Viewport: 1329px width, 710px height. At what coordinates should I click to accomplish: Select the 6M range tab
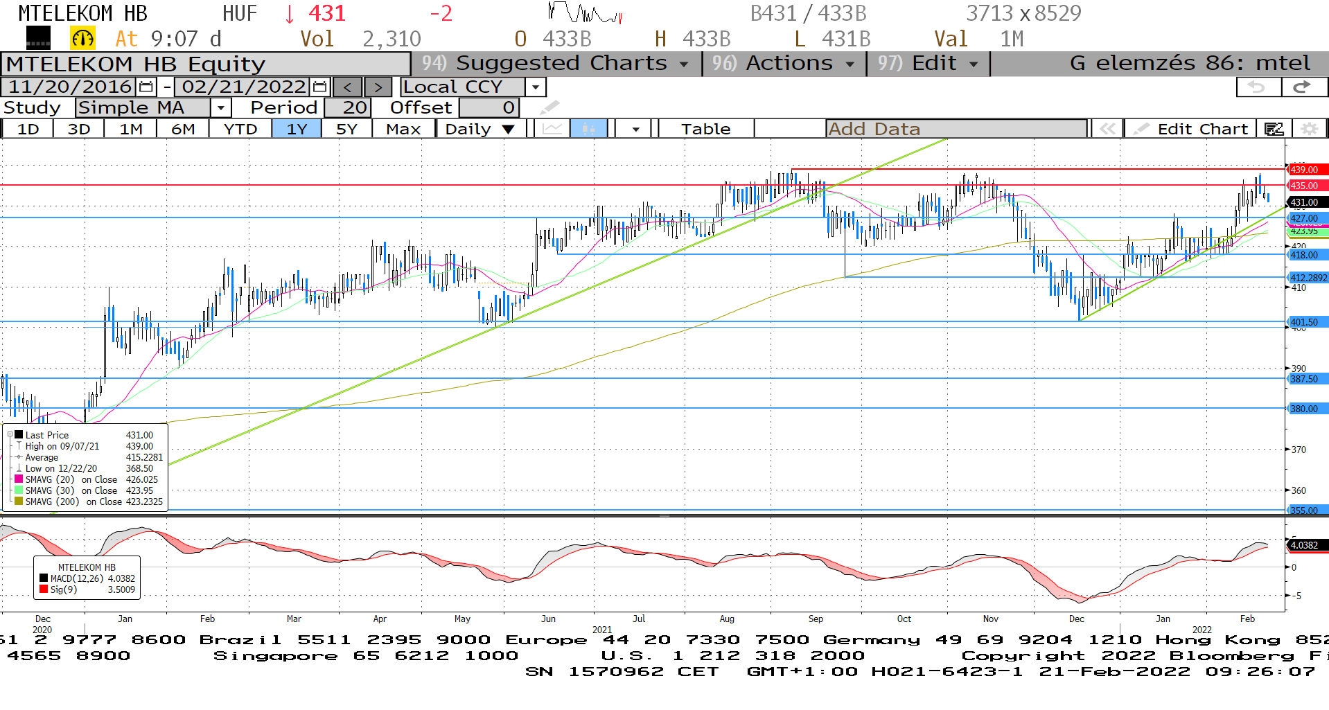coord(183,129)
